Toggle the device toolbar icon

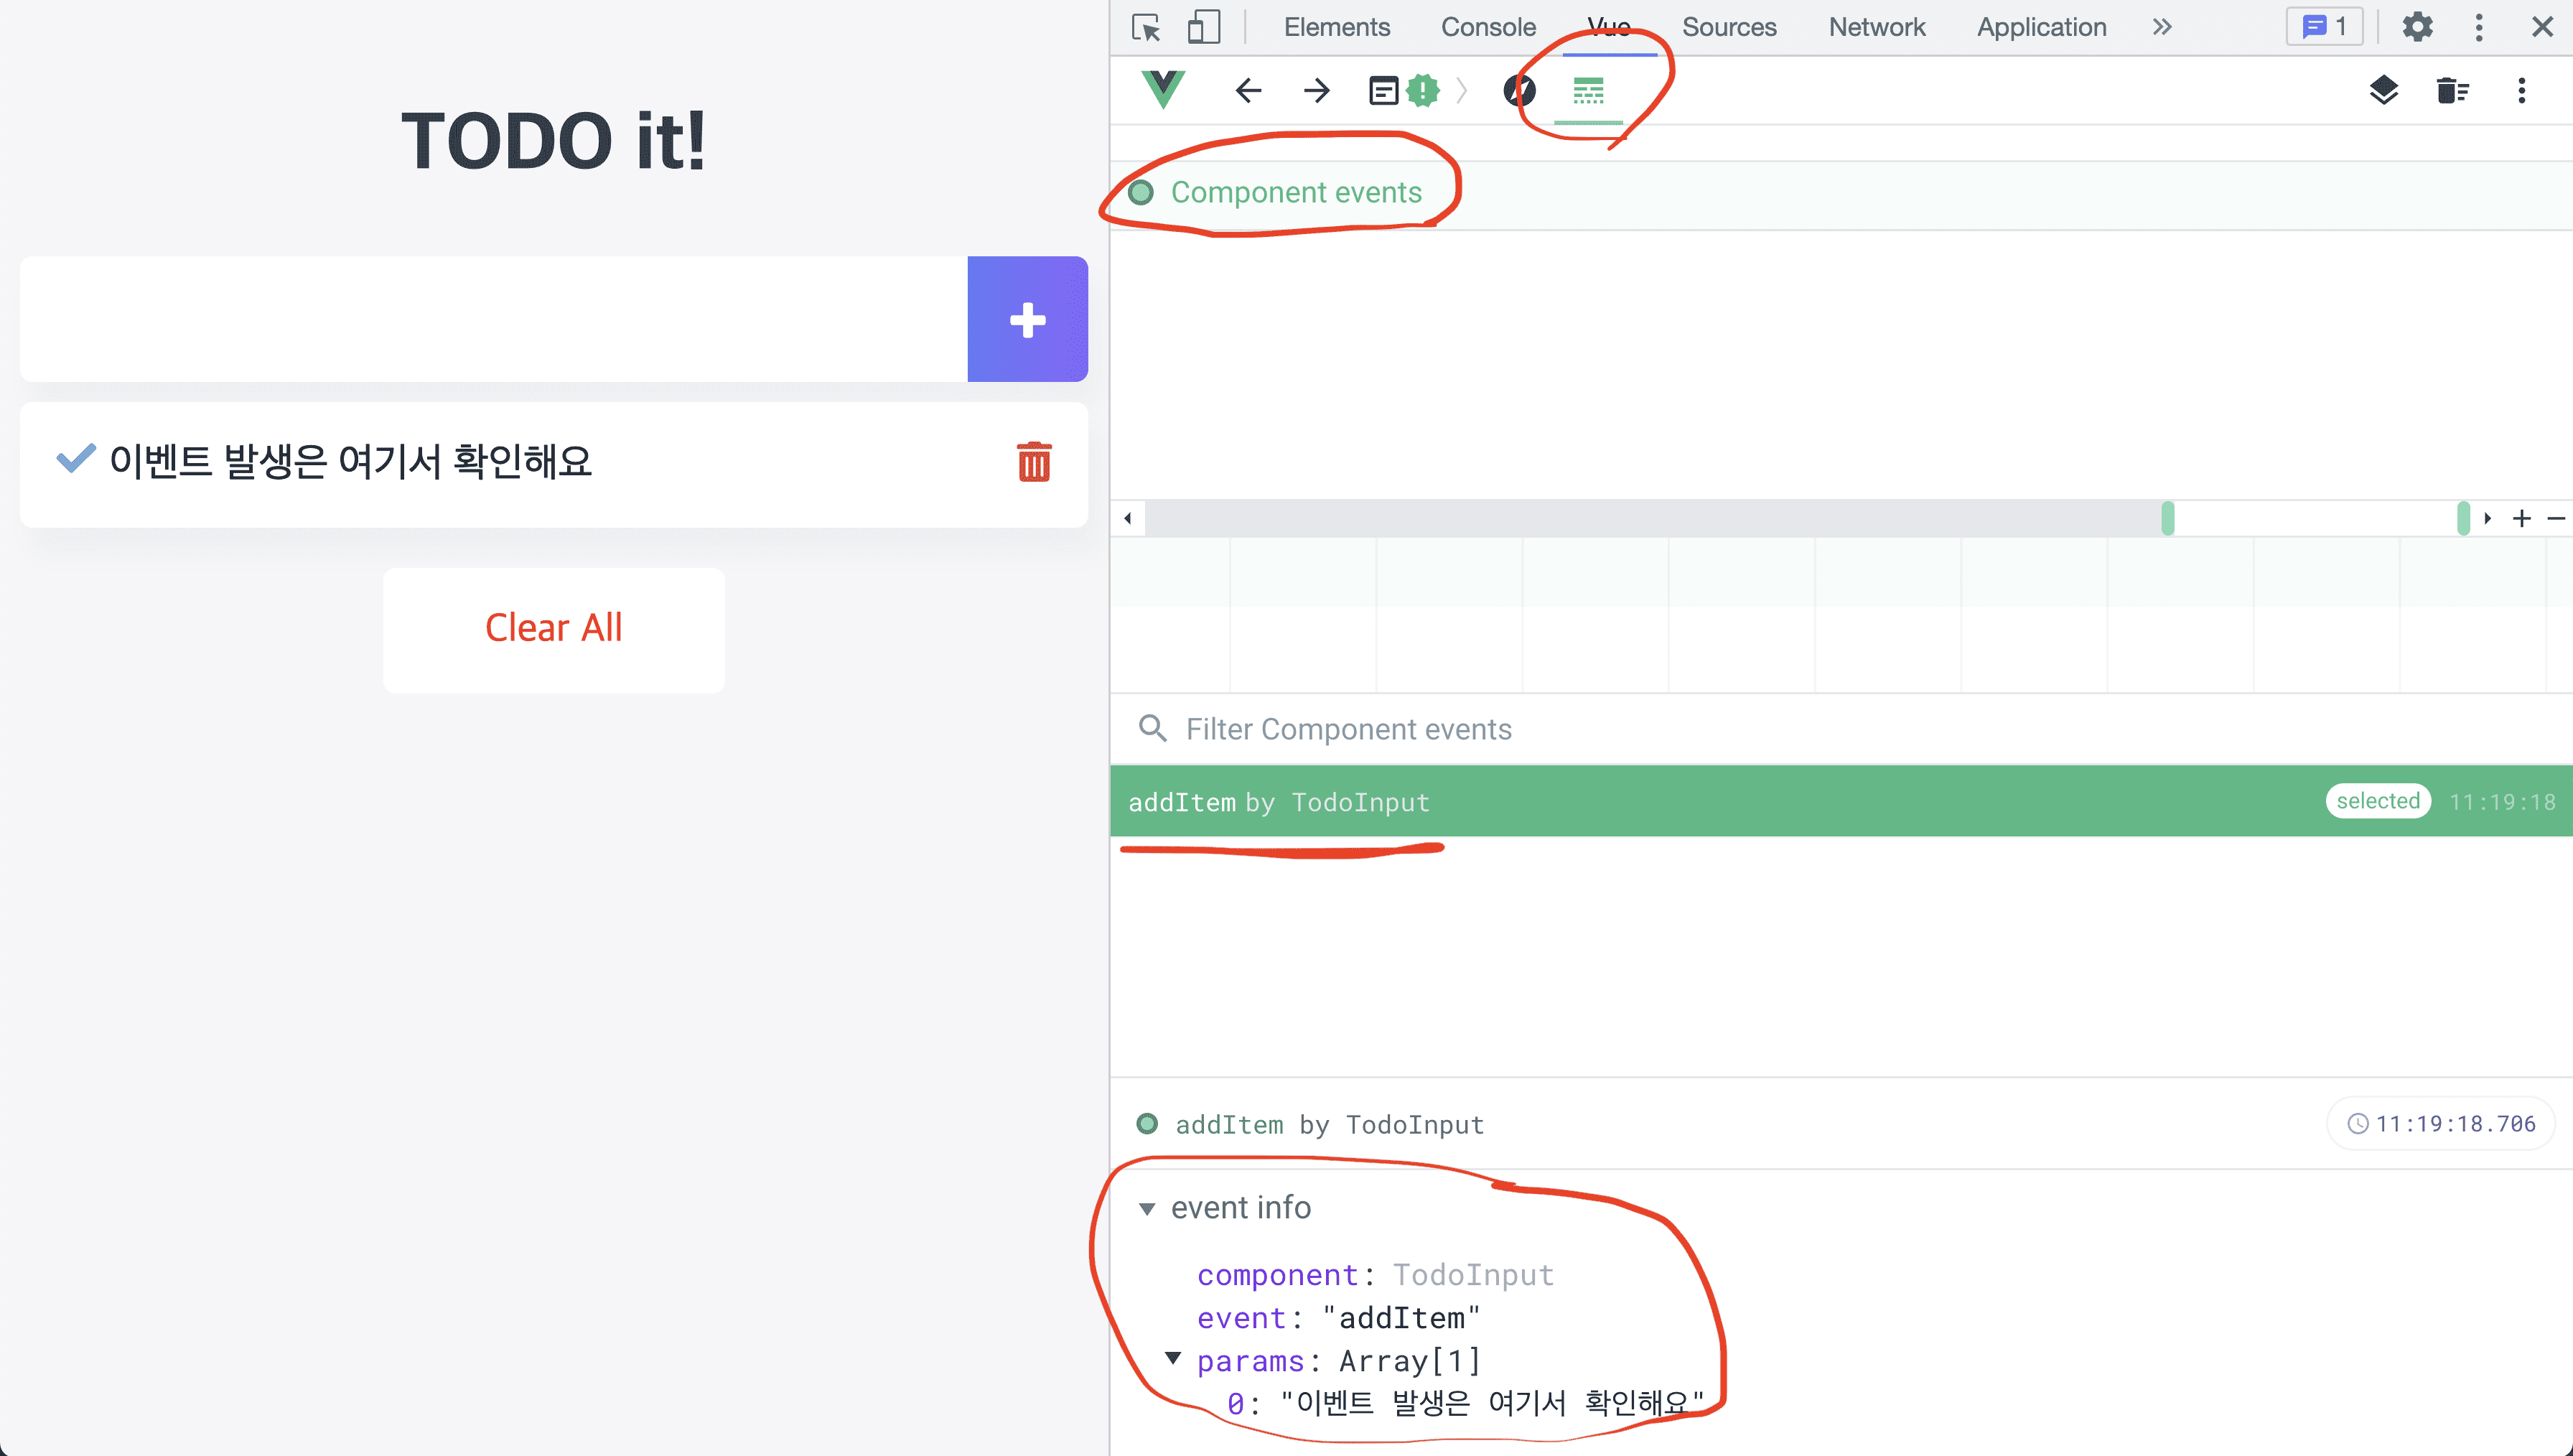1203,27
